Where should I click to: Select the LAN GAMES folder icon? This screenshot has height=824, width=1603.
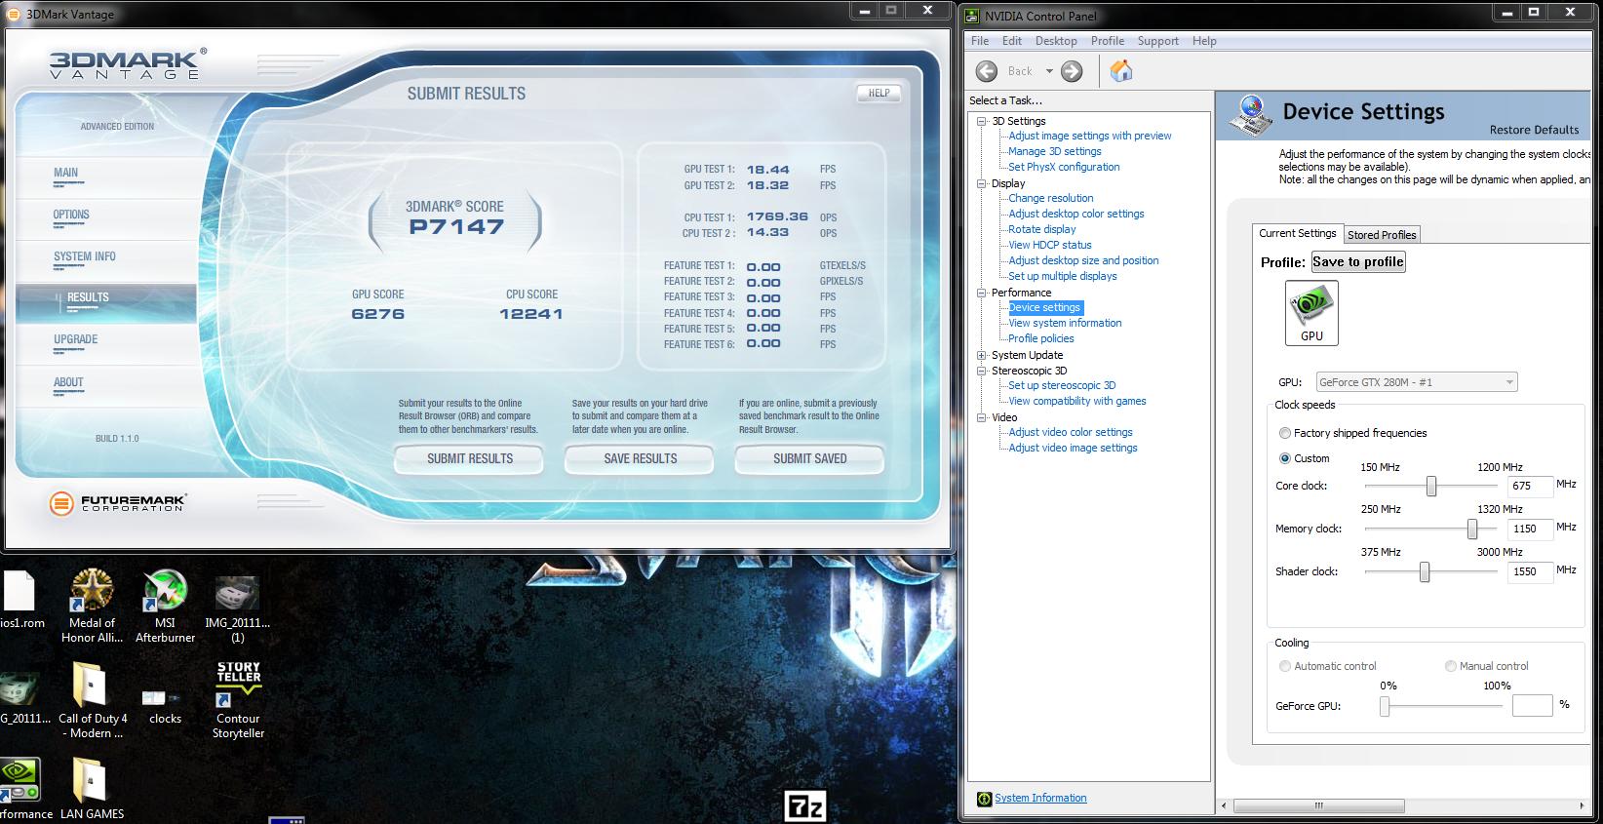pos(92,789)
